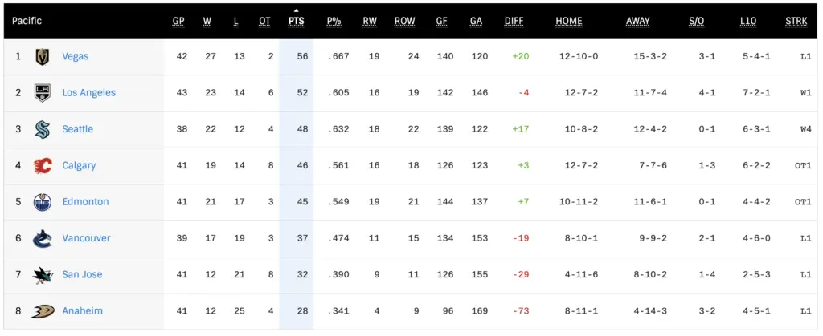Sort by the HOME record header
The width and height of the screenshot is (823, 336).
tap(569, 21)
